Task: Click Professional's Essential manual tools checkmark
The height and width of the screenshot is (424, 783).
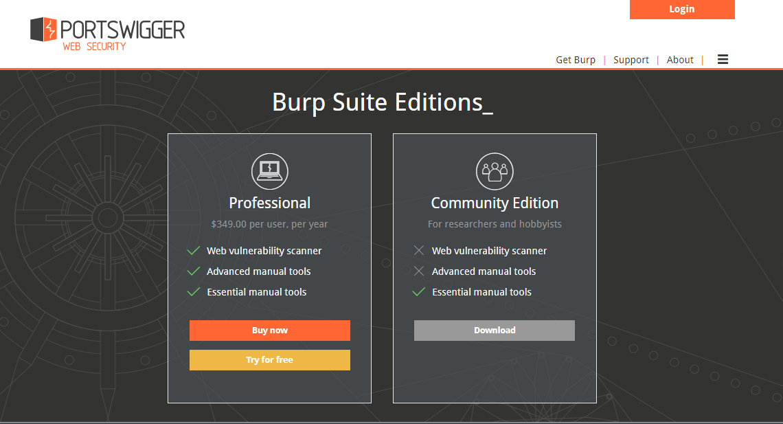Action: [193, 291]
